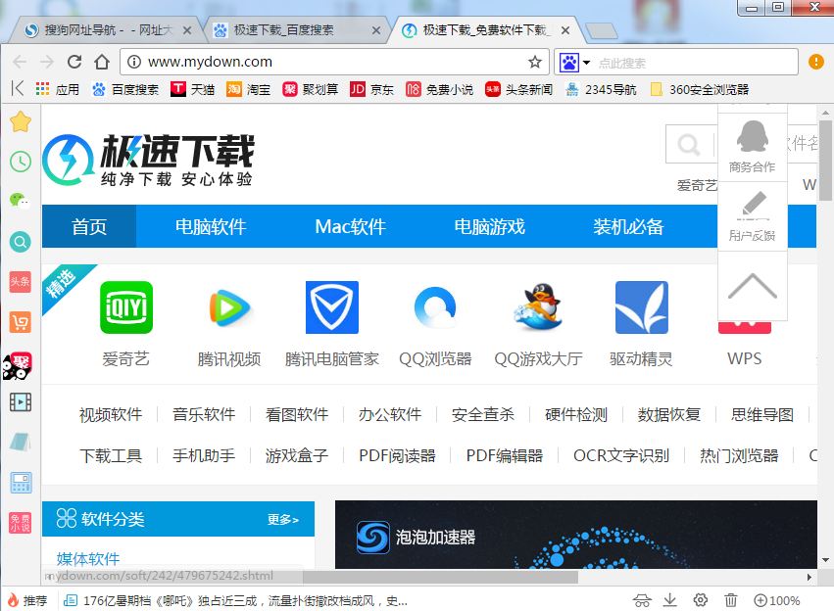The image size is (834, 611).
Task: Click the 泡泡加速器 banner image
Action: point(576,535)
